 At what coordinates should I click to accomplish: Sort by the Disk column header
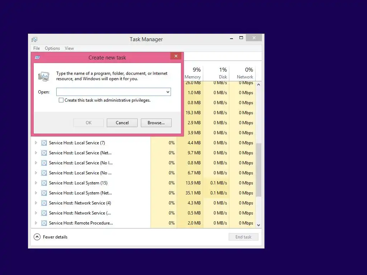pos(216,73)
